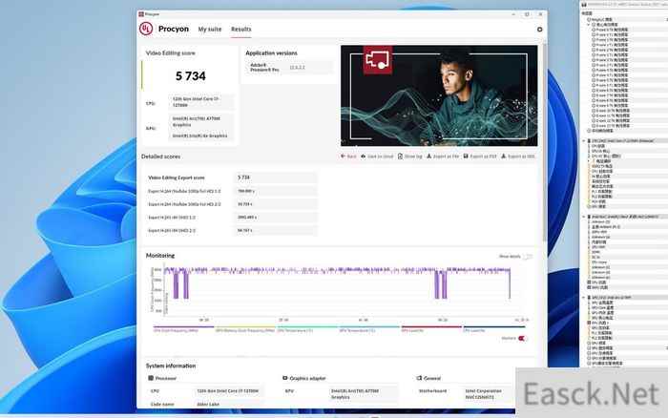This screenshot has height=418, width=668.
Task: Click the Video Editing Export score label
Action: point(177,178)
